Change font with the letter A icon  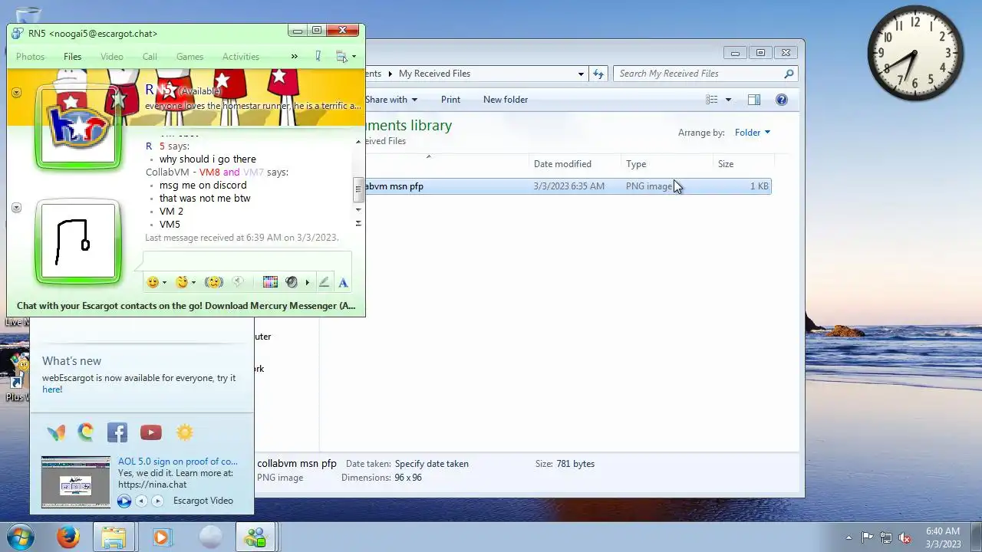(x=343, y=282)
